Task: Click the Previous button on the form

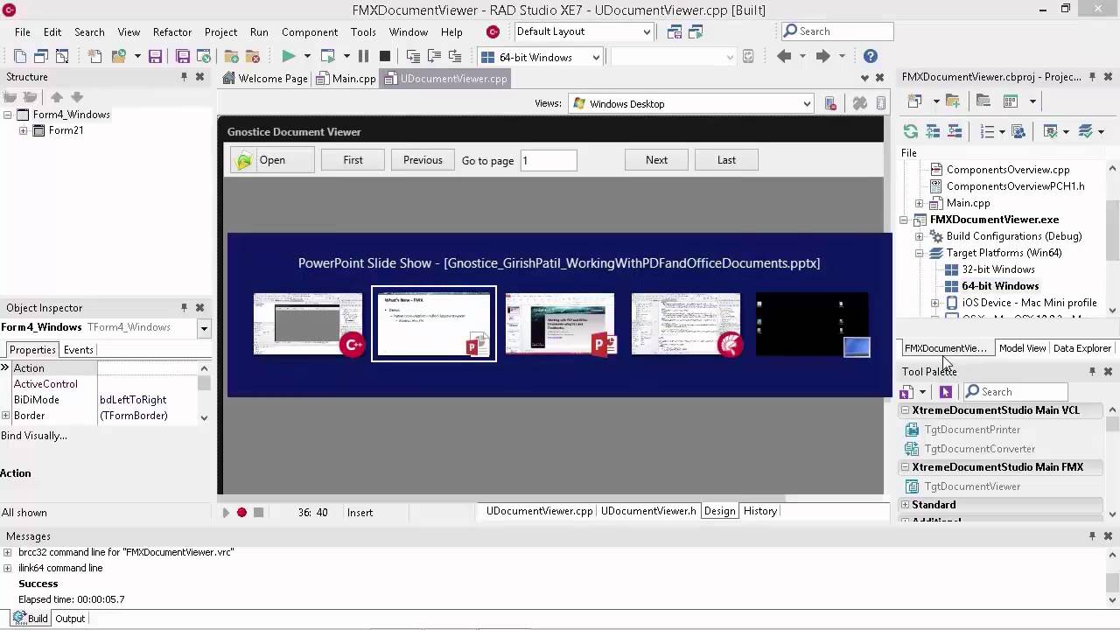Action: 423,160
